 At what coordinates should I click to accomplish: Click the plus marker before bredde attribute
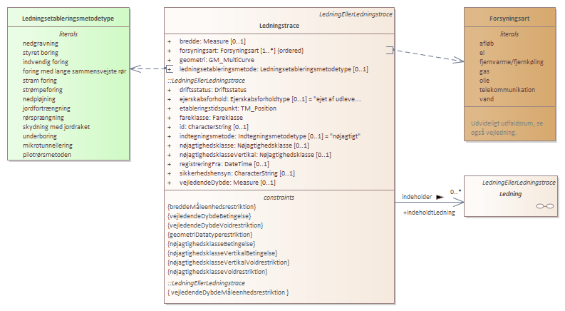tap(169, 42)
